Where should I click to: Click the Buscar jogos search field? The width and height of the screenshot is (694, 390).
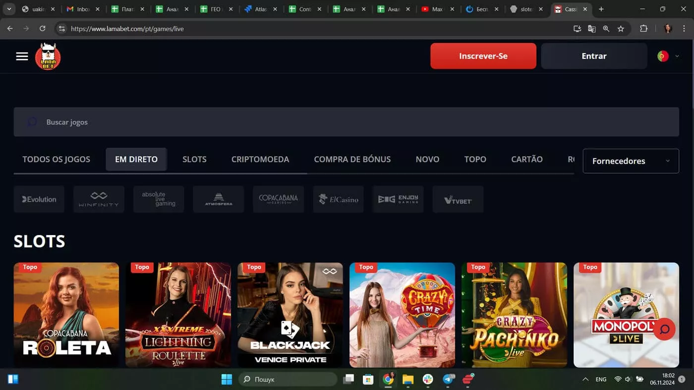[346, 122]
